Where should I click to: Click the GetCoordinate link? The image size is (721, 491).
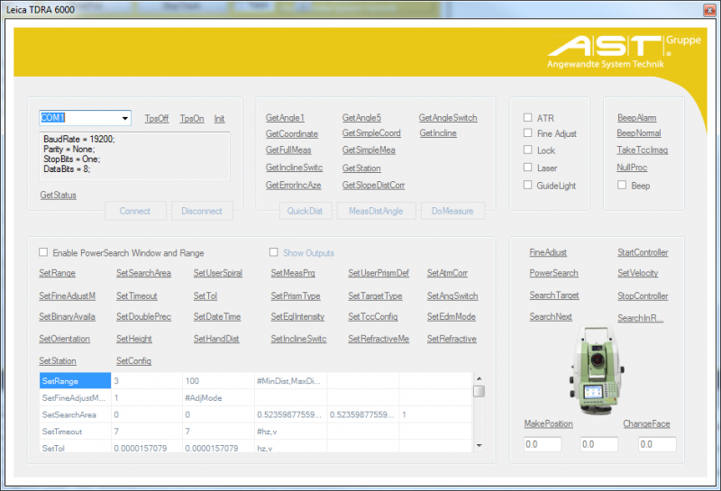(291, 133)
